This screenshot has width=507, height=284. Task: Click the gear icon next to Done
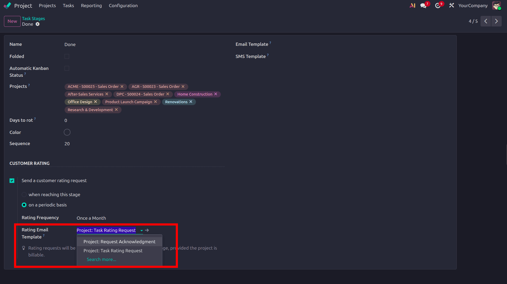point(38,24)
